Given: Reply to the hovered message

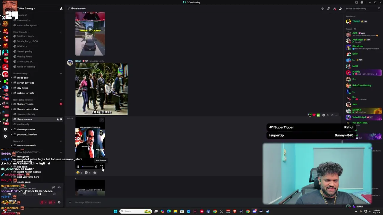Looking at the screenshot, I should click(x=328, y=115).
